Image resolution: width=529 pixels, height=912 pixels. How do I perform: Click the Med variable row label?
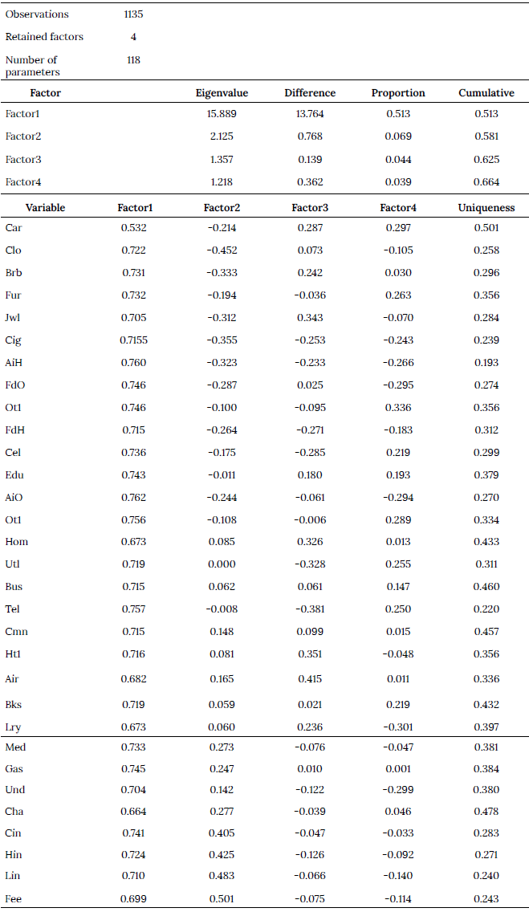coord(15,747)
